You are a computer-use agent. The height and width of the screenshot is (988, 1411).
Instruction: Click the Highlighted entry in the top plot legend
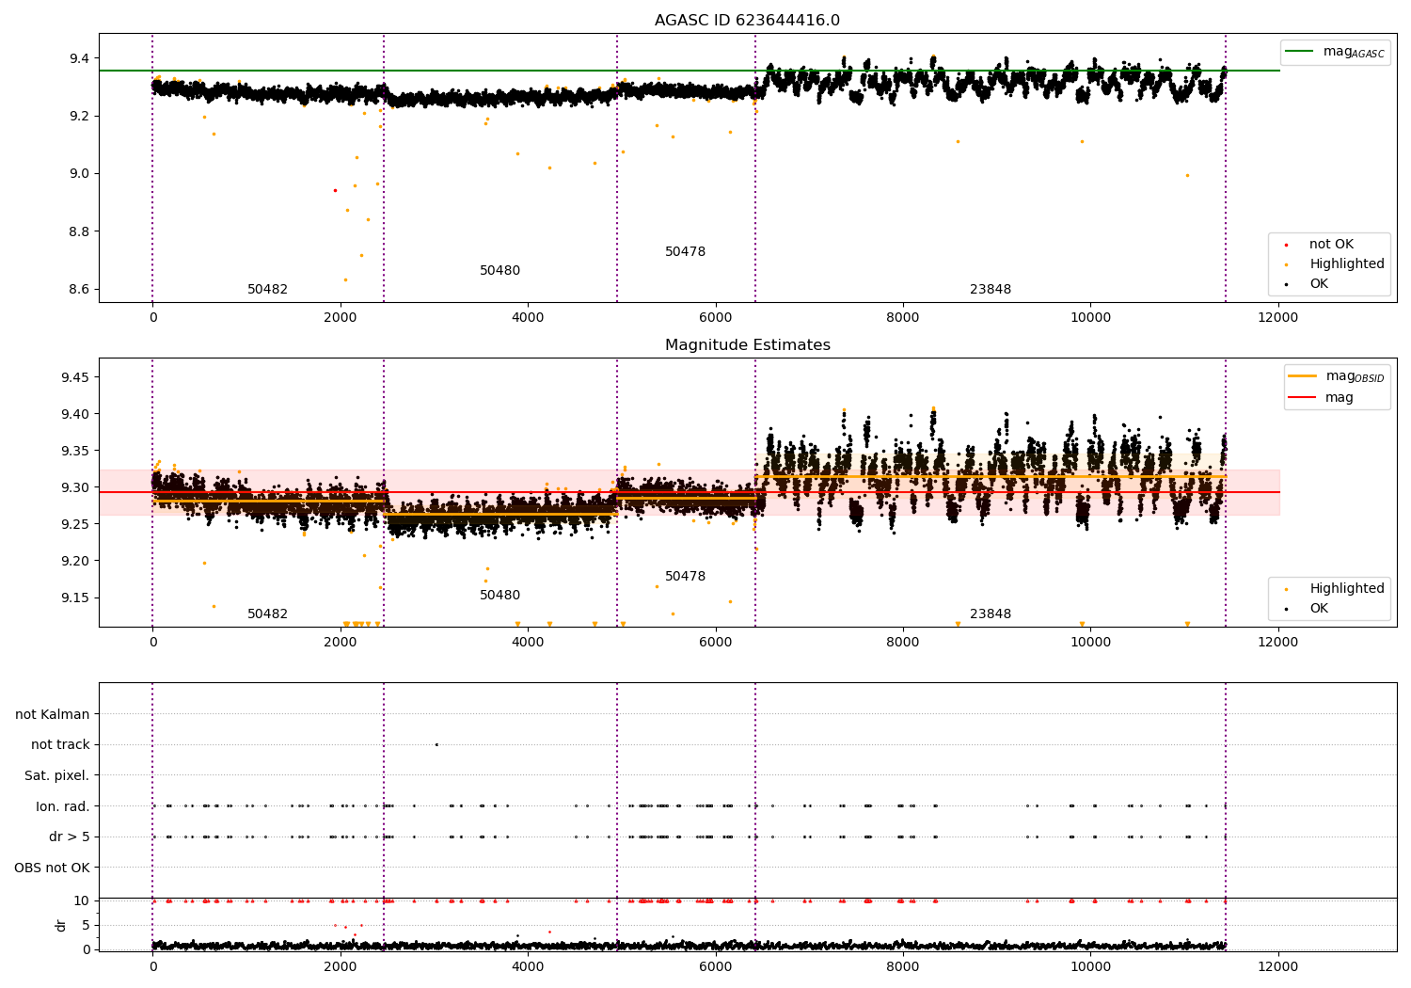[1335, 264]
